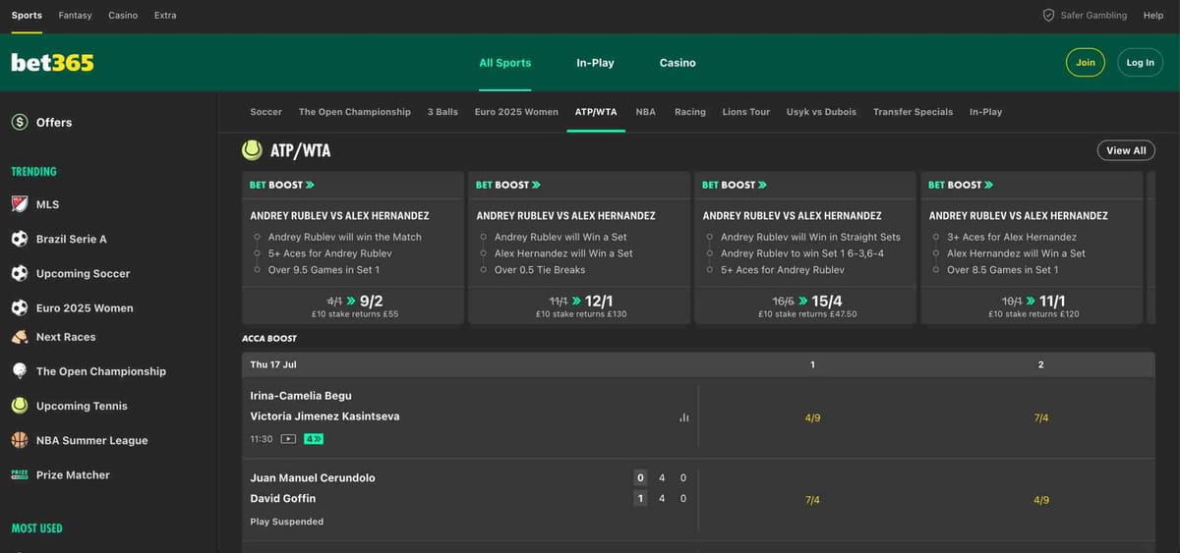Switch to the Racing tab
The image size is (1180, 553).
[x=690, y=112]
